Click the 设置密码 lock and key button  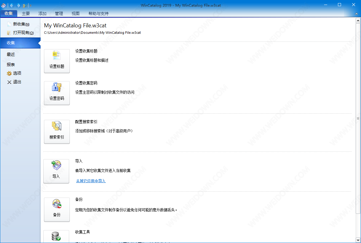tap(57, 93)
